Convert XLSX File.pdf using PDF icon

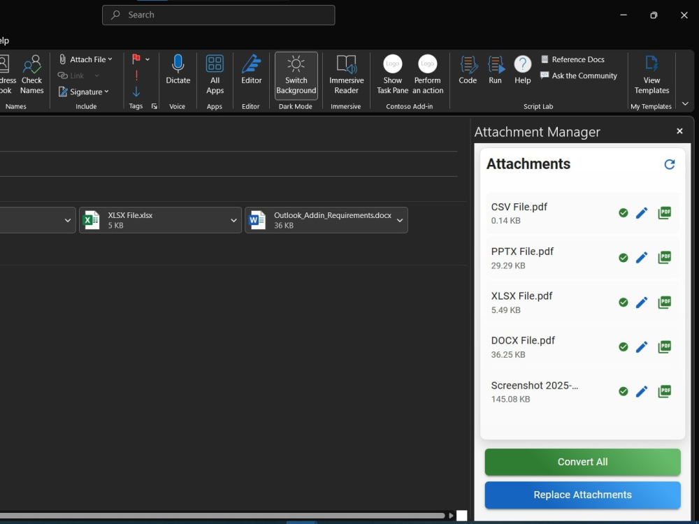[664, 302]
